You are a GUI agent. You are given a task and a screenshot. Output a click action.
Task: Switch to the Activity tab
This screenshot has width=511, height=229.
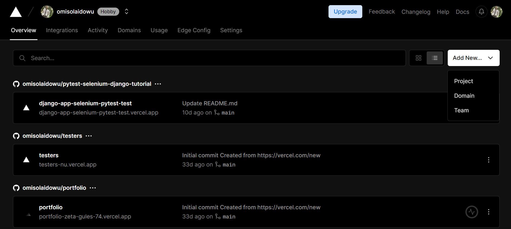click(x=98, y=30)
